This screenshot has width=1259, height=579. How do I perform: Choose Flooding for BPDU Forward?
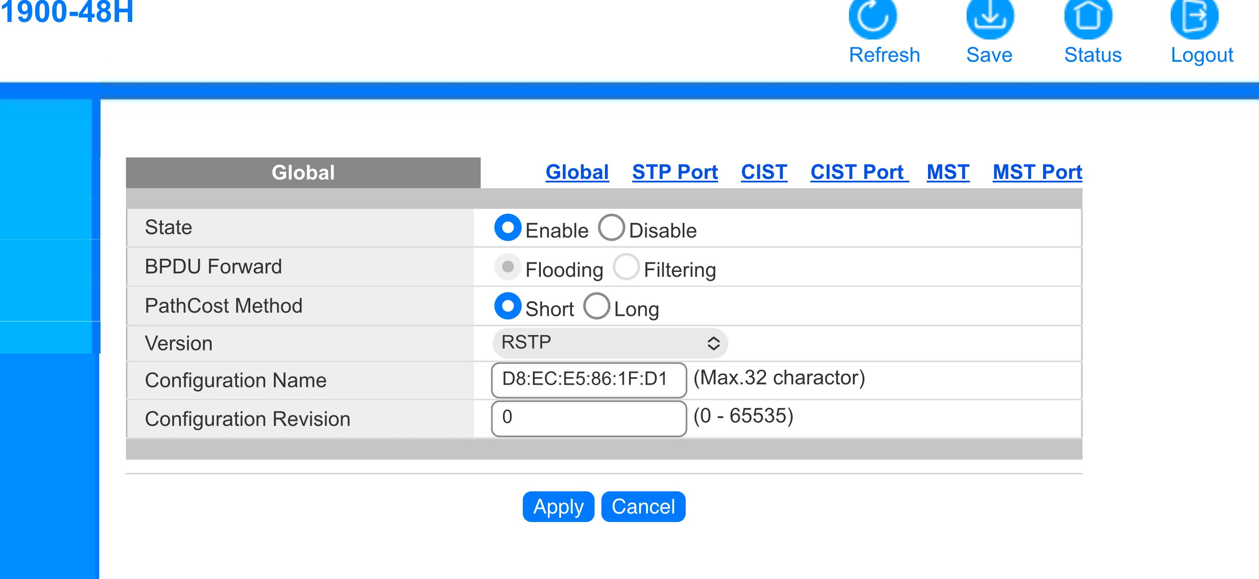507,267
